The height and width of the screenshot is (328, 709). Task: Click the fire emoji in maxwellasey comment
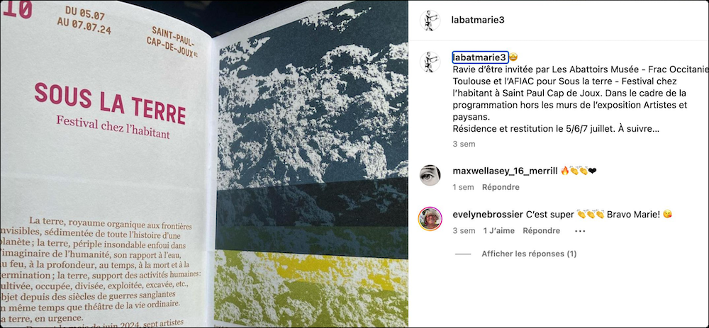[x=564, y=171]
